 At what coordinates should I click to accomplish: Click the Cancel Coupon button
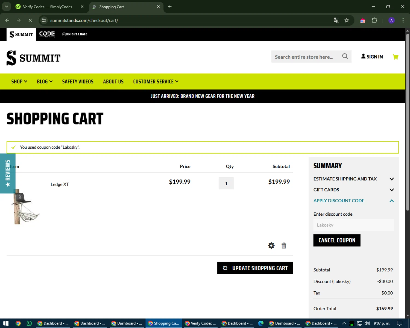337,240
